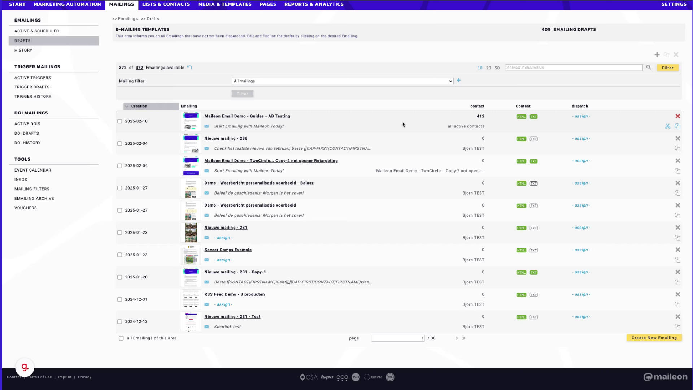Image resolution: width=693 pixels, height=390 pixels.
Task: Jump to last page double arrow
Action: [x=464, y=338]
